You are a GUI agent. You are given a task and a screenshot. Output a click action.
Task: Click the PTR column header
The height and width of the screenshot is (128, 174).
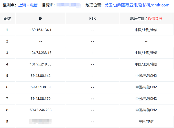click(x=92, y=18)
